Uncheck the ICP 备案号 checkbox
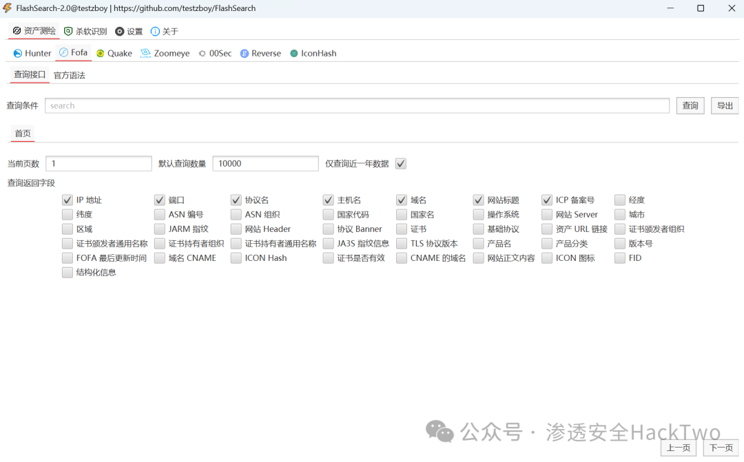This screenshot has height=462, width=744. coord(547,200)
